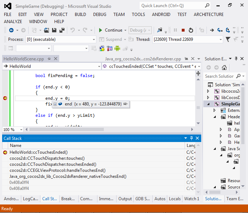Click the Search Solution Explorer field
This screenshot has height=213, width=248.
point(220,76)
